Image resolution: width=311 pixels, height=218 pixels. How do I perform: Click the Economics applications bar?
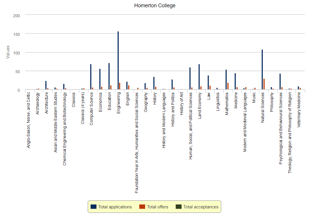point(100,79)
